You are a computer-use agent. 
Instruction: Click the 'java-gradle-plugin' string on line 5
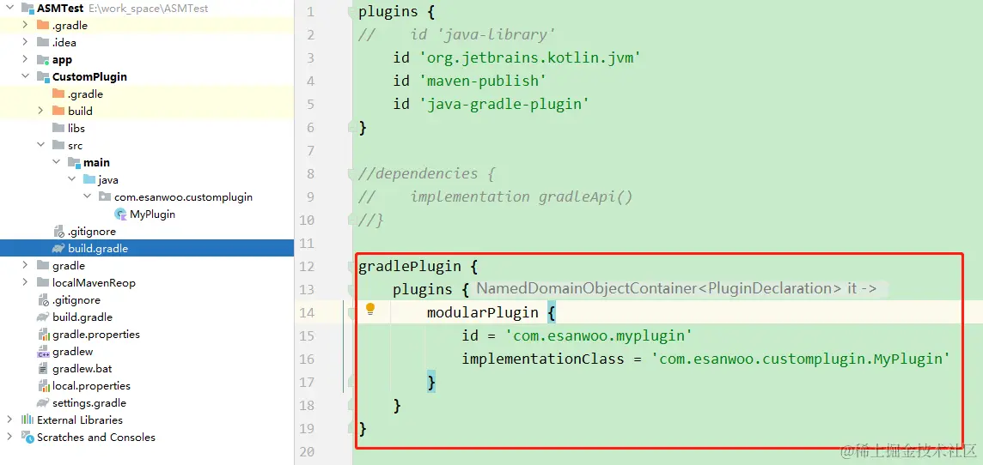tap(504, 105)
